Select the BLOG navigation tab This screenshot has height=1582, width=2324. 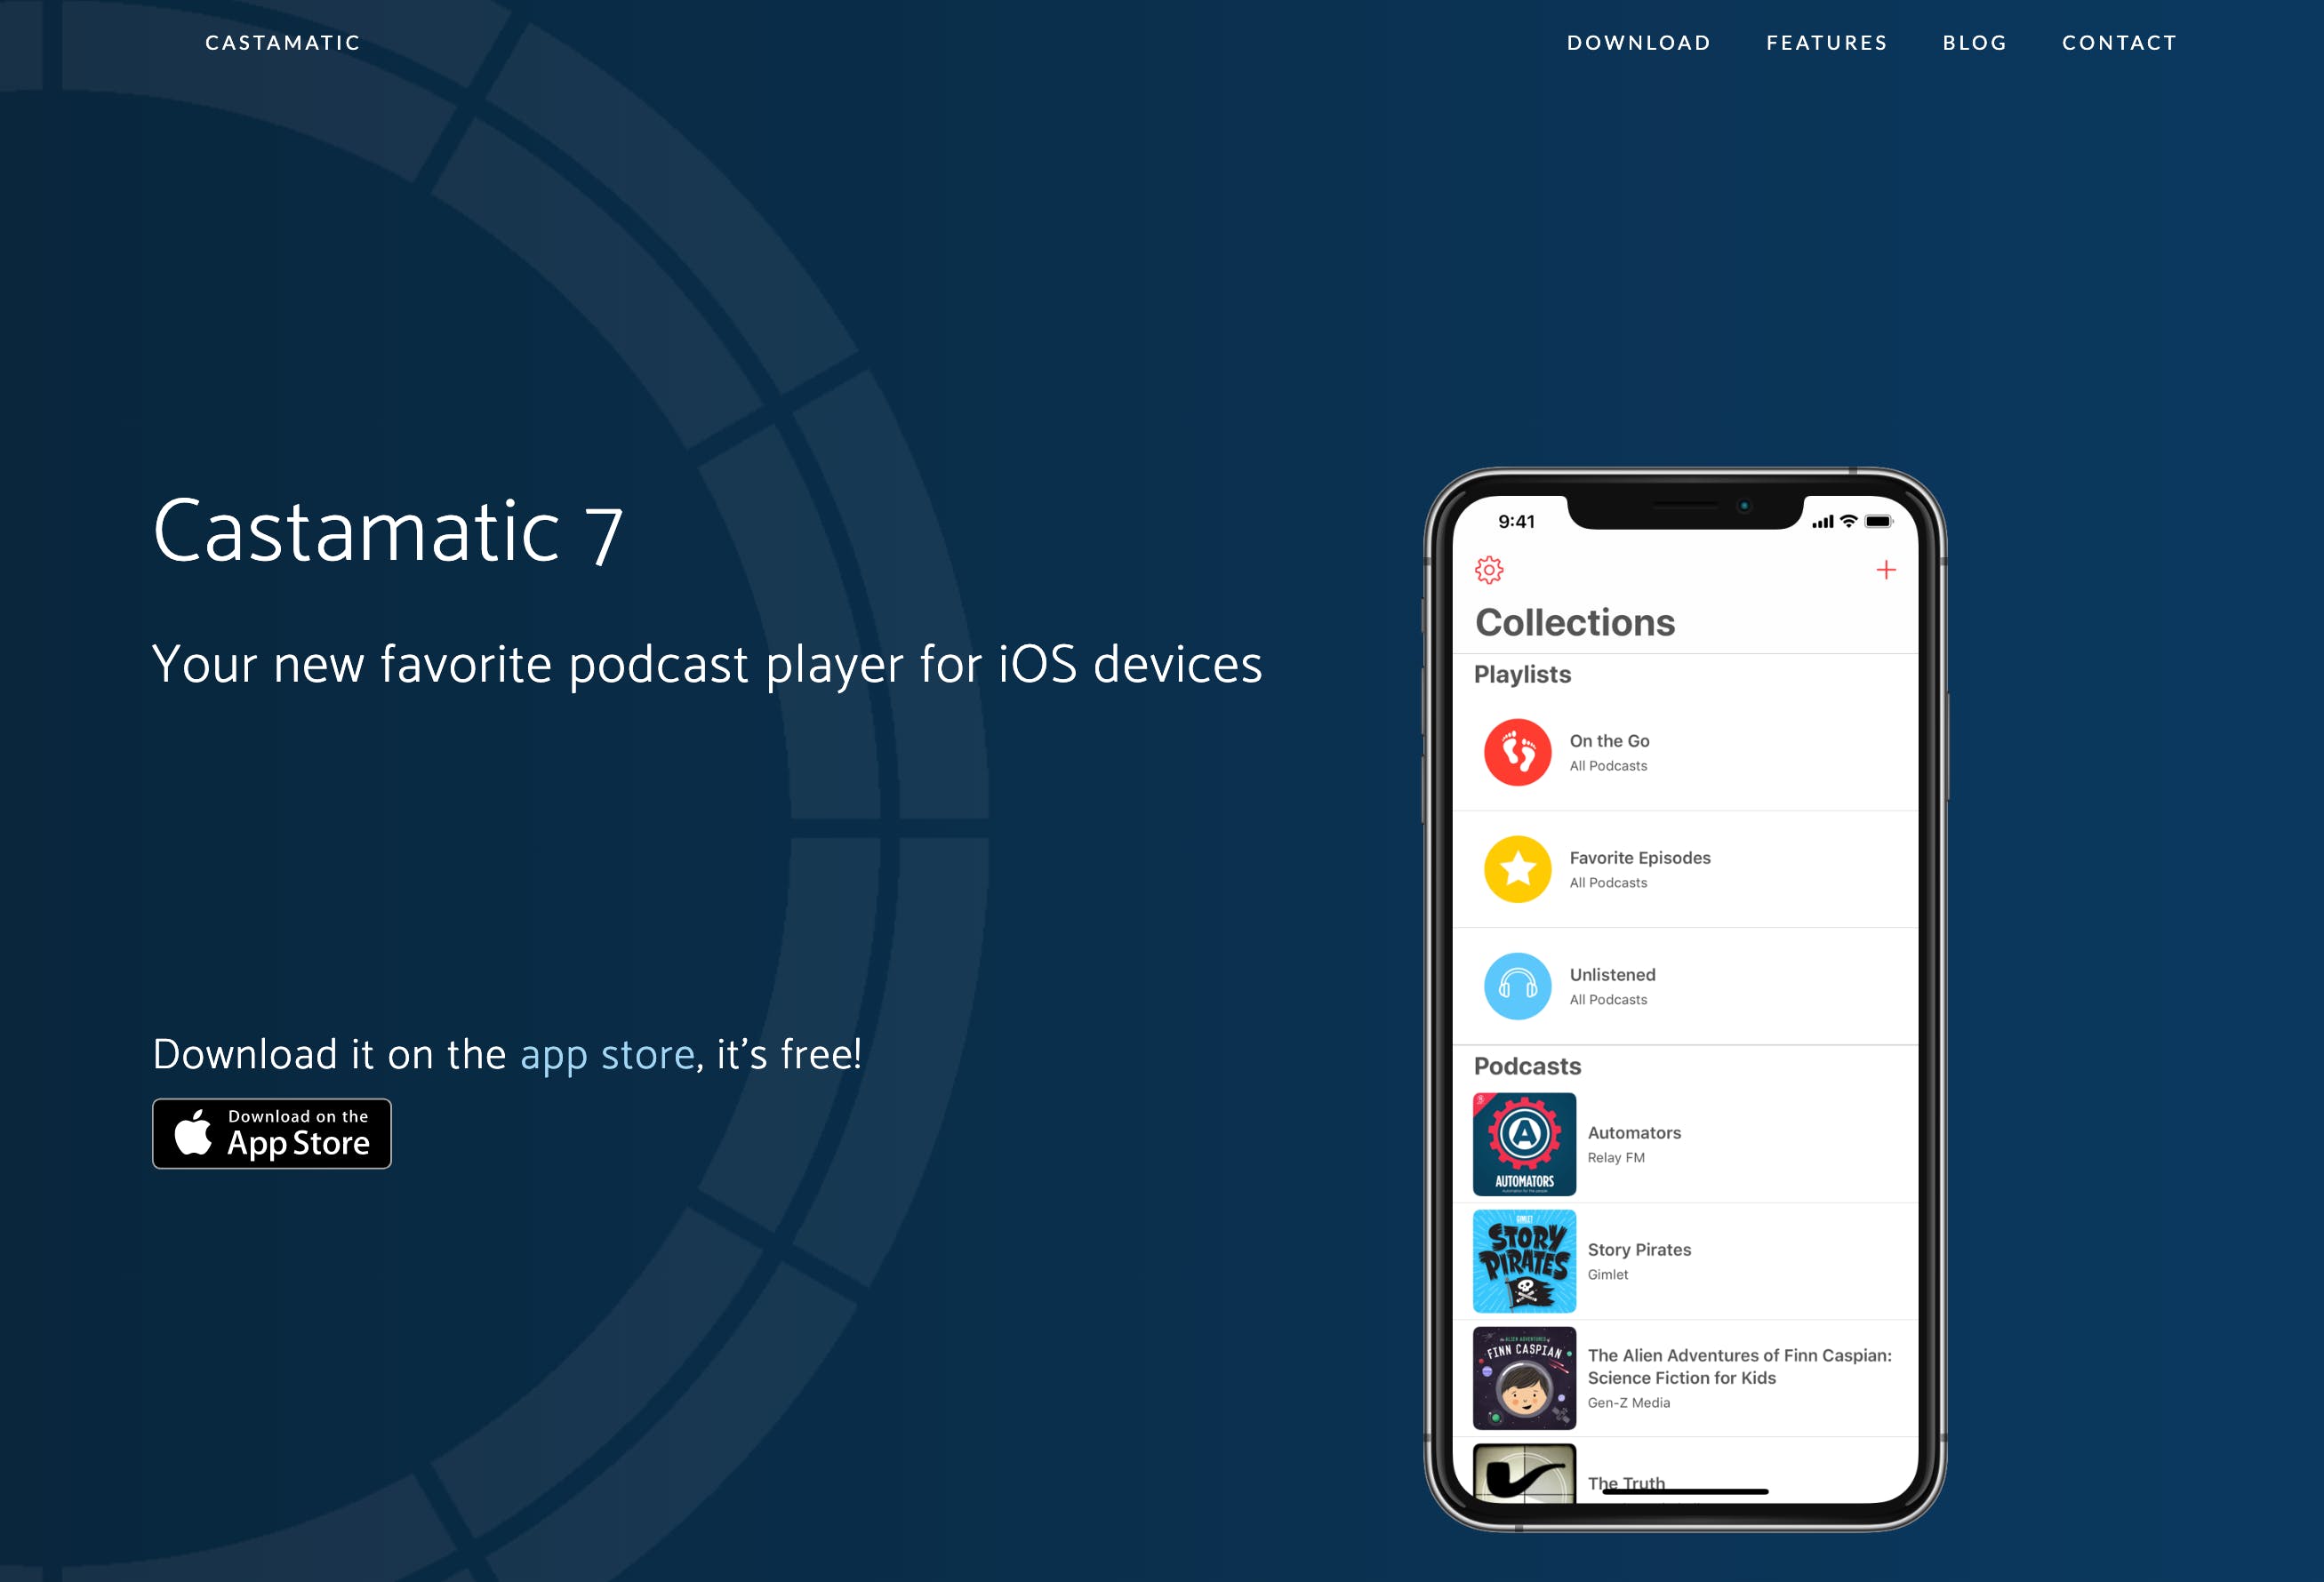pos(1973,43)
